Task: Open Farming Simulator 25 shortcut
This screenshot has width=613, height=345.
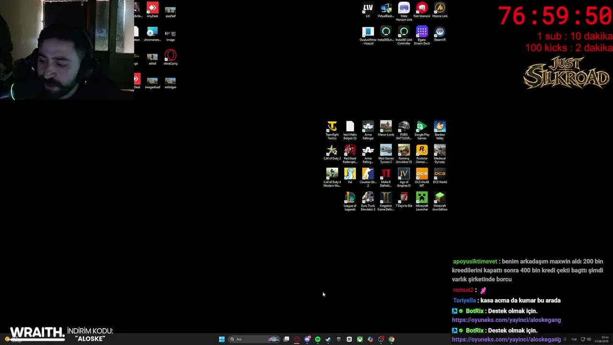Action: [404, 154]
